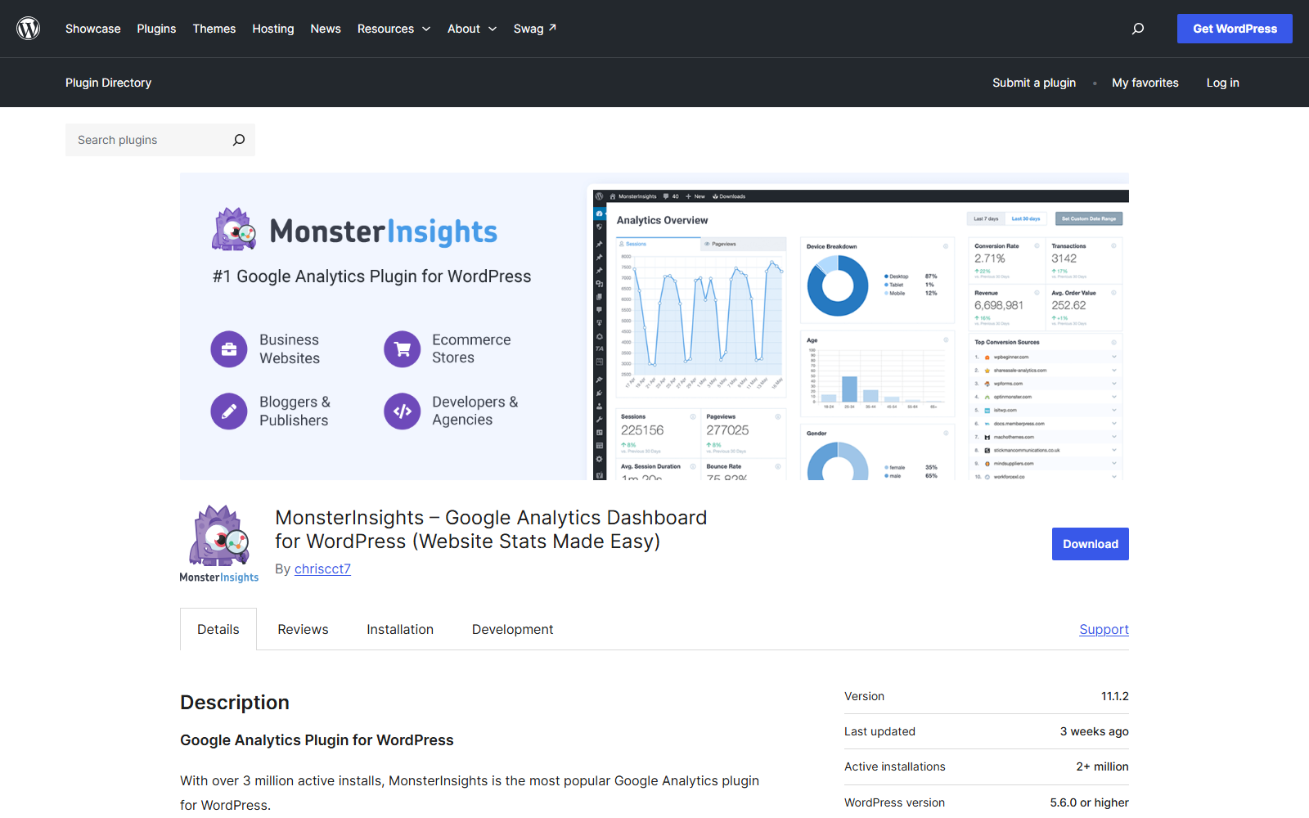This screenshot has width=1309, height=818.
Task: Click Submit a plugin link
Action: (x=1034, y=83)
